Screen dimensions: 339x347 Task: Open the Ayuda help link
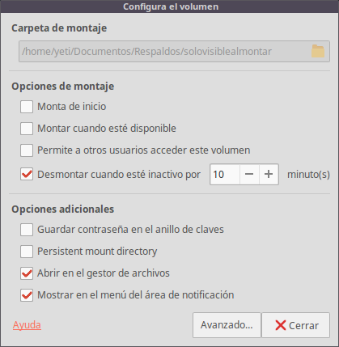tap(27, 325)
